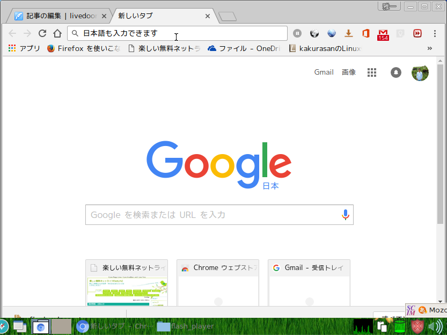The width and height of the screenshot is (447, 335).
Task: Open flash_player folder taskbar entry
Action: point(185,326)
